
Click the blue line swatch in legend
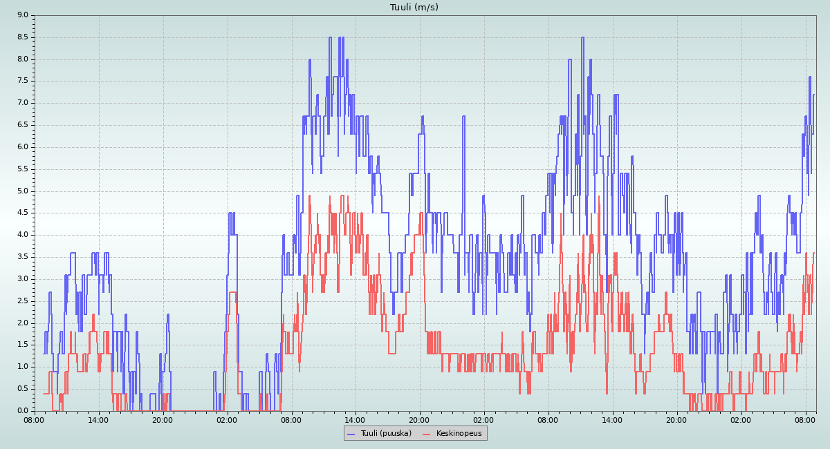click(x=351, y=433)
